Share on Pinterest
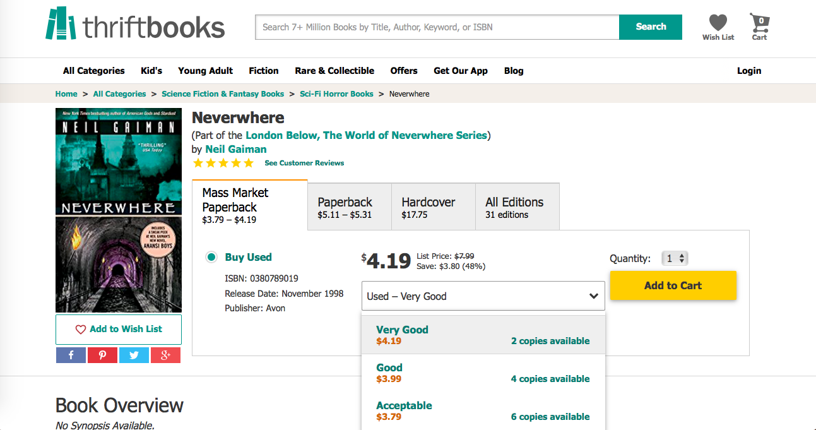The image size is (816, 430). (102, 355)
